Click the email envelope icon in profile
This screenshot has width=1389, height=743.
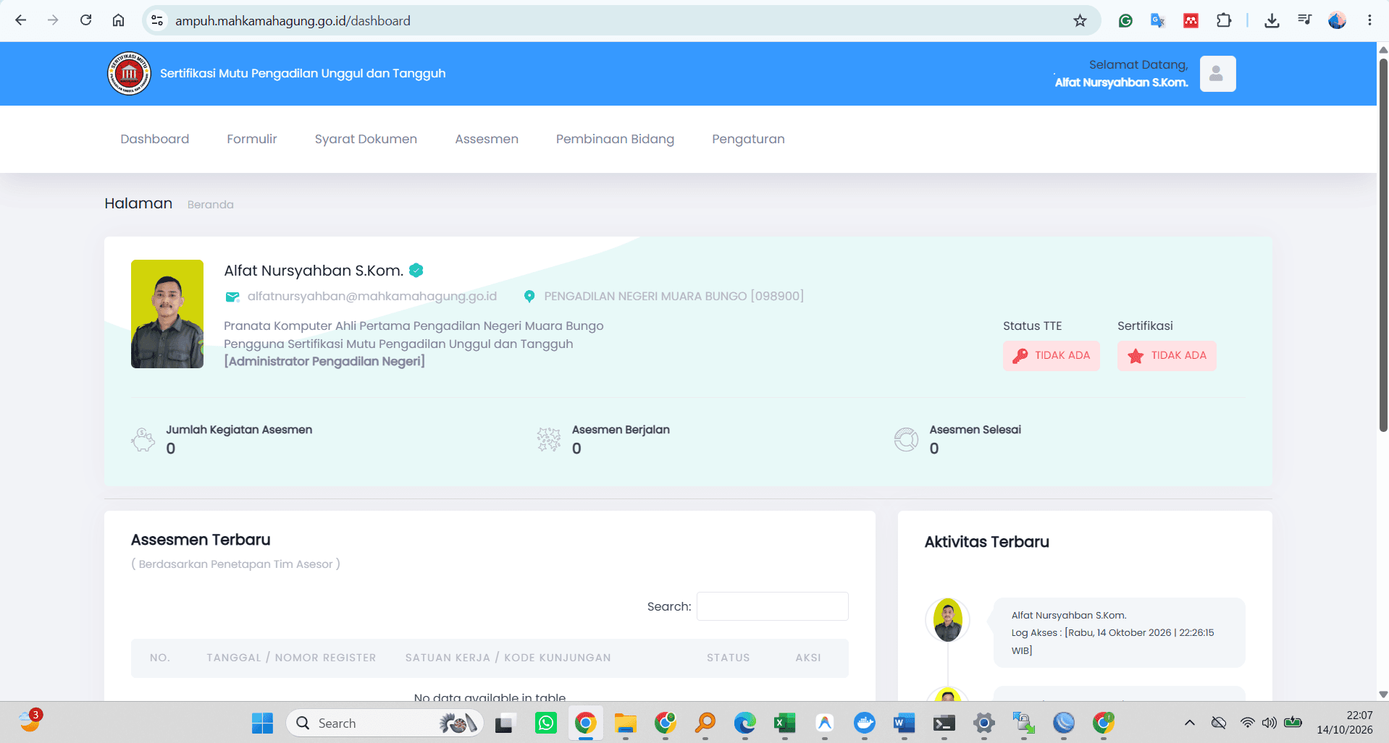232,297
